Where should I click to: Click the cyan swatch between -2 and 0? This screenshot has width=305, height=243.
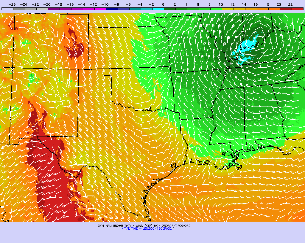point(158,9)
